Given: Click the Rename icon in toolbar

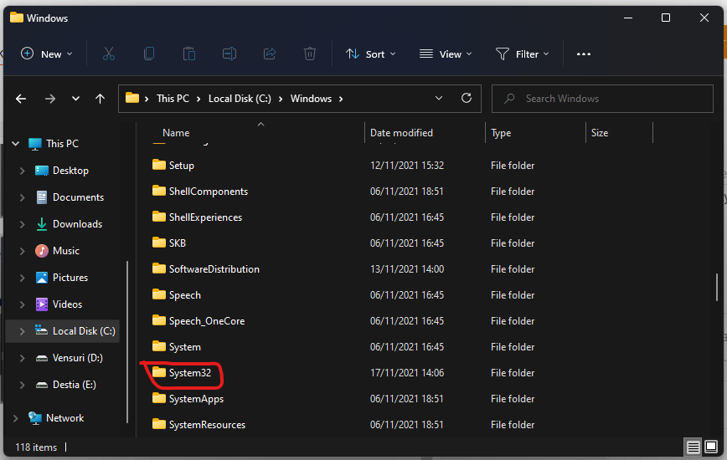Looking at the screenshot, I should point(229,54).
